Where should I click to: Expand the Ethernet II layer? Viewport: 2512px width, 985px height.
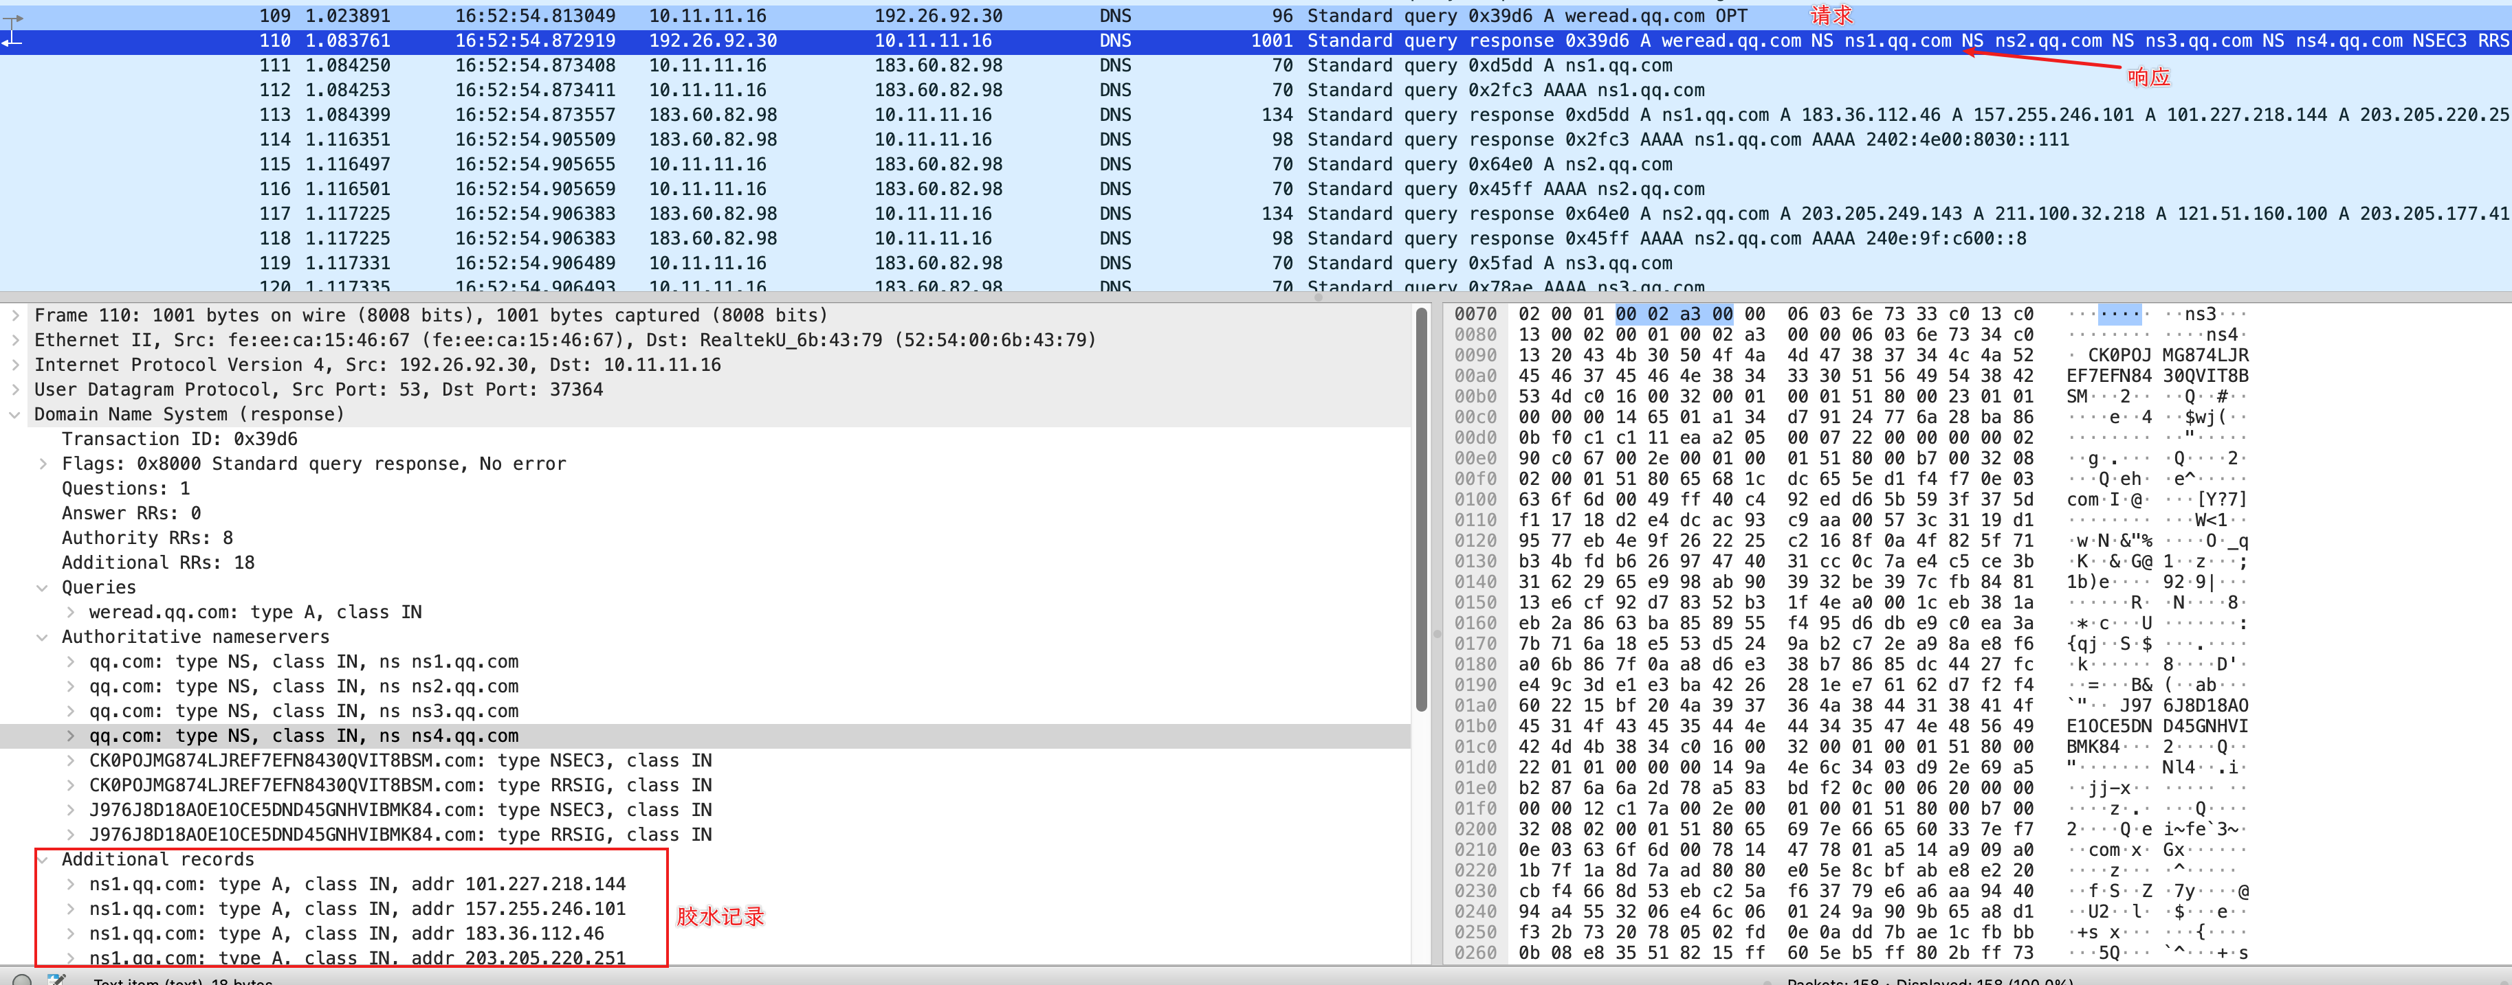pyautogui.click(x=14, y=340)
